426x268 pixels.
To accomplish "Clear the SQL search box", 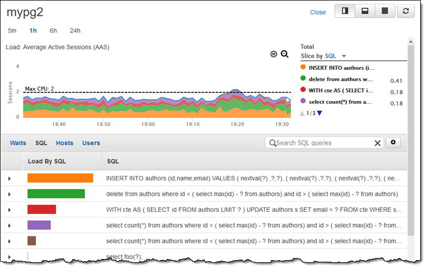I will coord(378,143).
